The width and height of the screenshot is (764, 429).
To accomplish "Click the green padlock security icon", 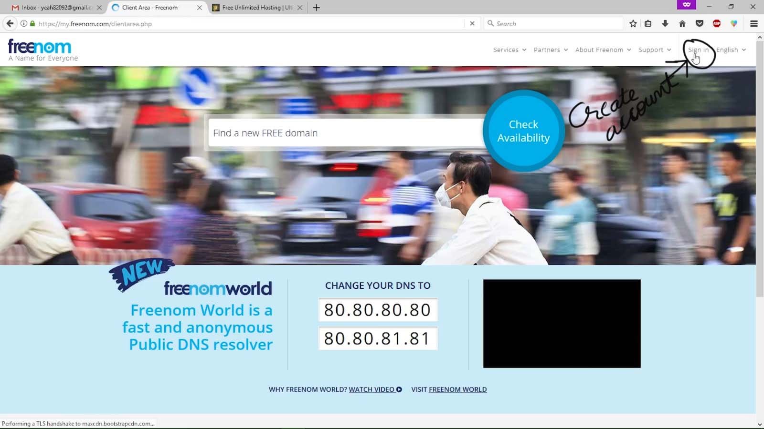I will click(32, 23).
